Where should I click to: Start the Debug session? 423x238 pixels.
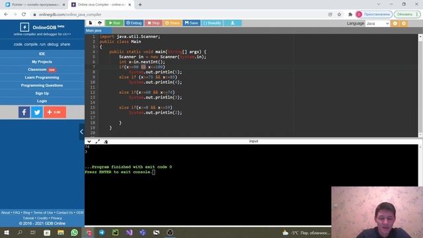(134, 23)
